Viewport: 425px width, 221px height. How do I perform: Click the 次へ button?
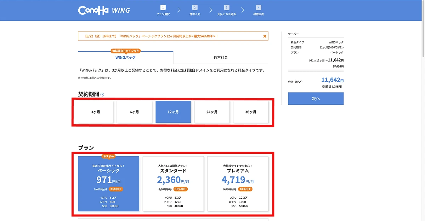pos(316,99)
